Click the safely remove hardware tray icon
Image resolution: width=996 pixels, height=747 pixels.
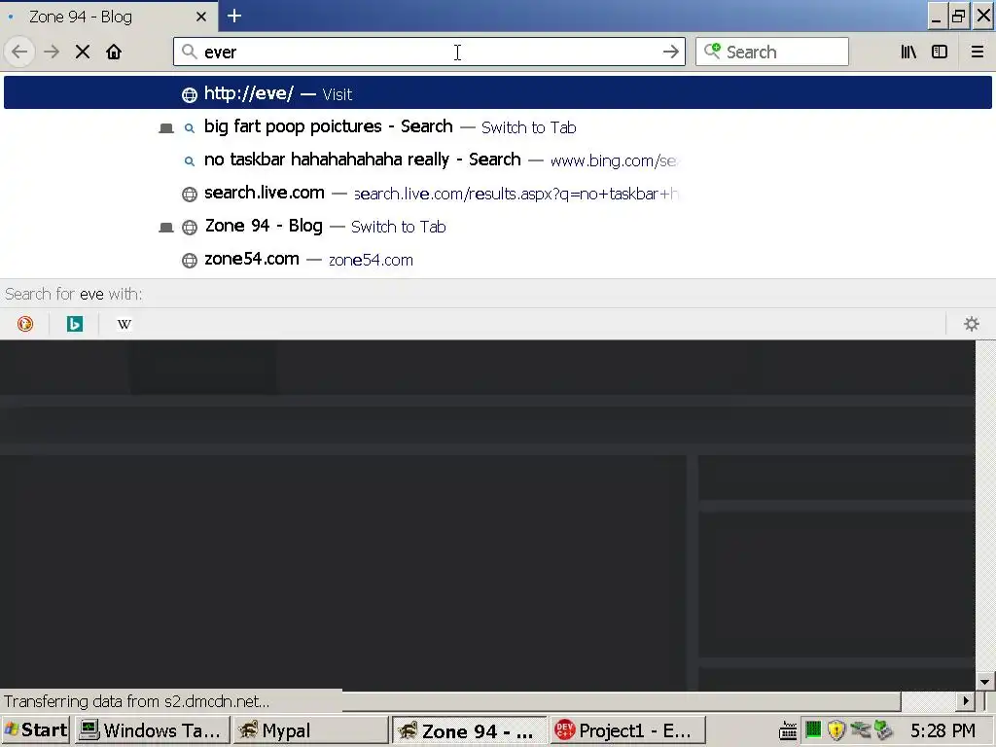click(x=883, y=730)
